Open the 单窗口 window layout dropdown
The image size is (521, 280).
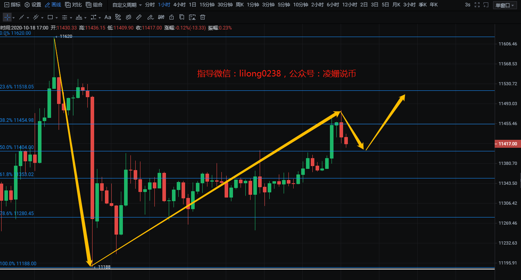[x=505, y=5]
